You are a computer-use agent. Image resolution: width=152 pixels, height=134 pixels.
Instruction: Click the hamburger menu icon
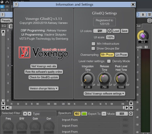[149, 21]
